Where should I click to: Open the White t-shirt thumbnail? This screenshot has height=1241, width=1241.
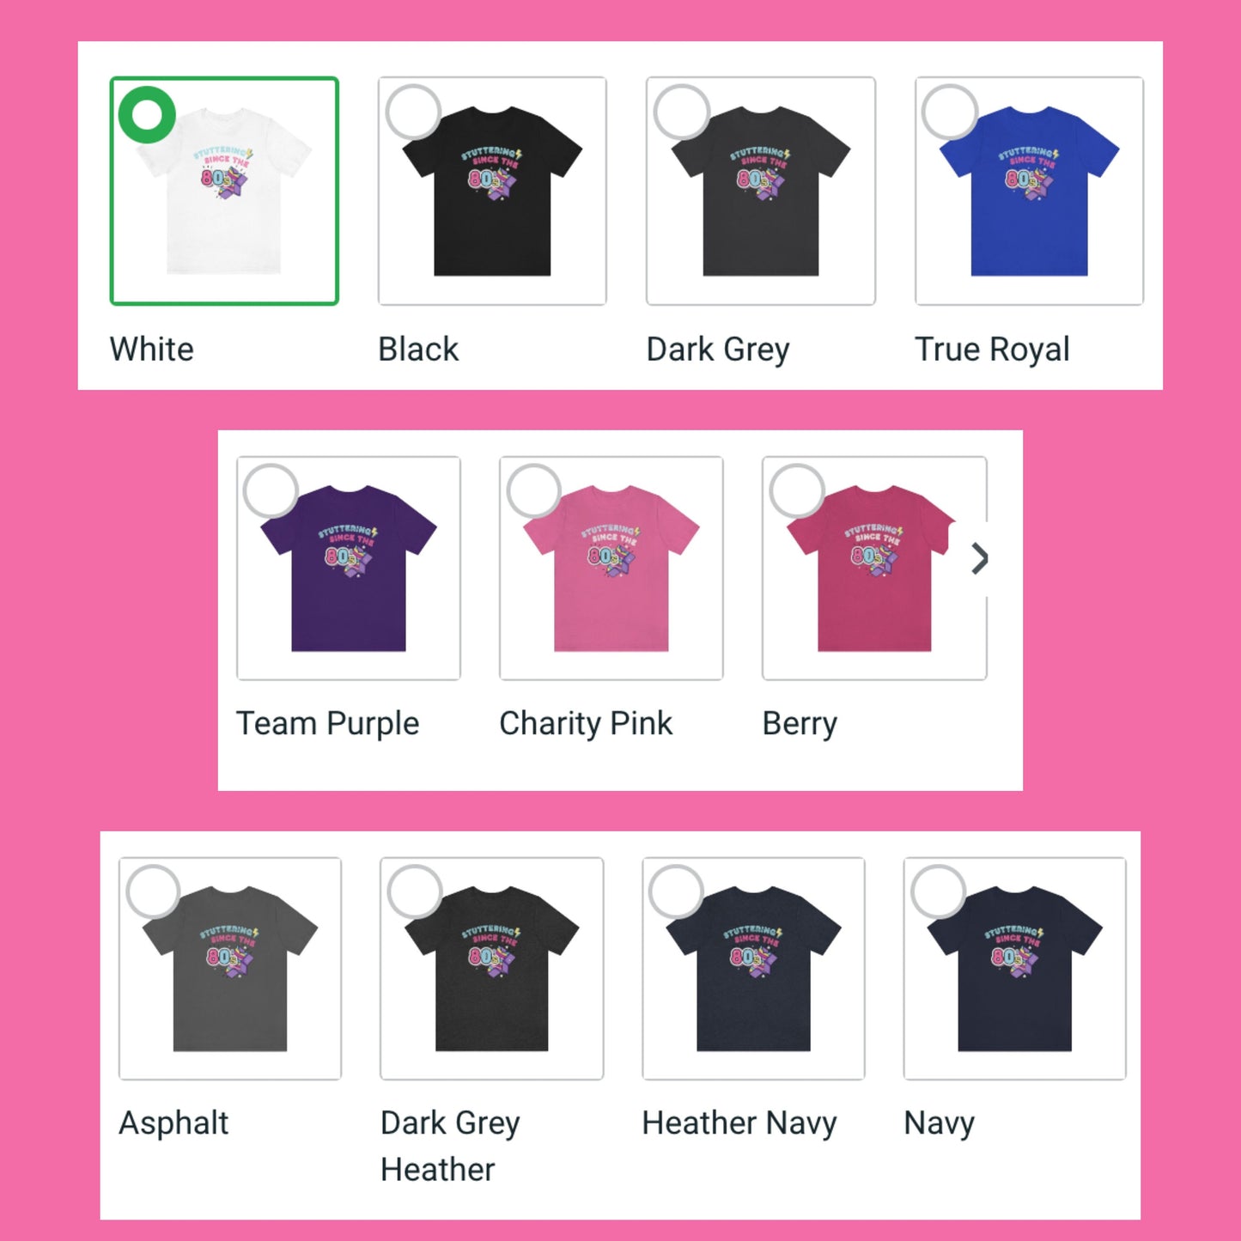click(224, 191)
